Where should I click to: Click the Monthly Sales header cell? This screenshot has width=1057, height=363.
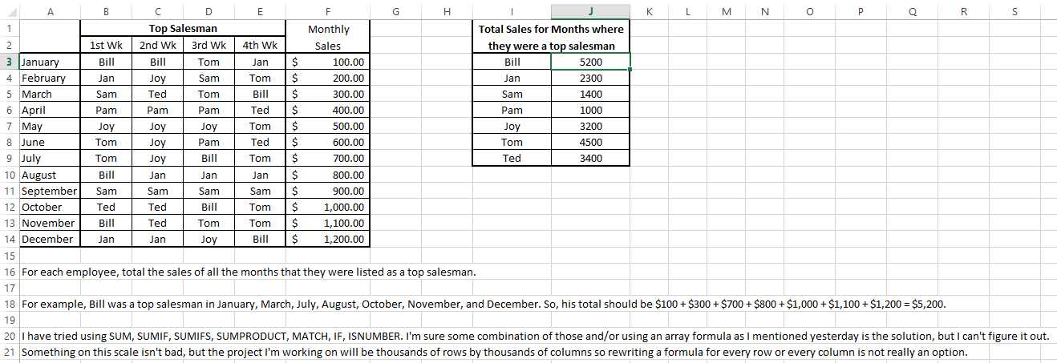[x=328, y=37]
